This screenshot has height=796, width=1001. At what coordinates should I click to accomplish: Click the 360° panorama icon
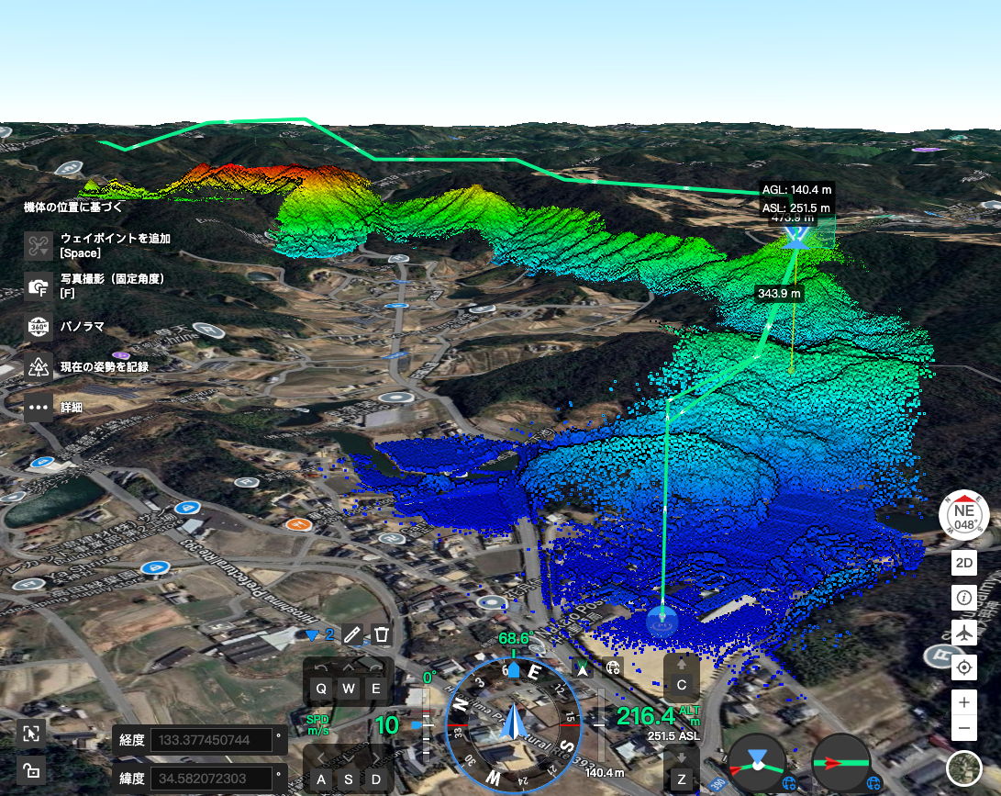click(x=39, y=327)
